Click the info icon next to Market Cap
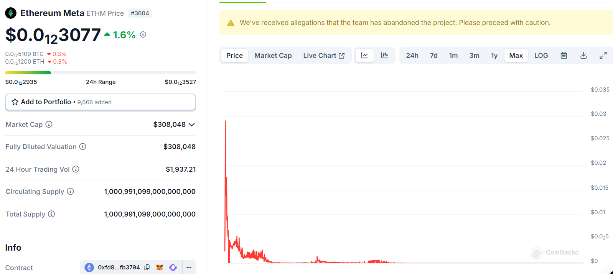The image size is (613, 274). coord(49,124)
